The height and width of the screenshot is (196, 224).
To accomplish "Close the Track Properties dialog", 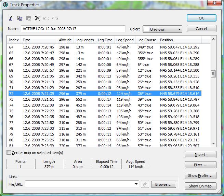I will 214,3.
